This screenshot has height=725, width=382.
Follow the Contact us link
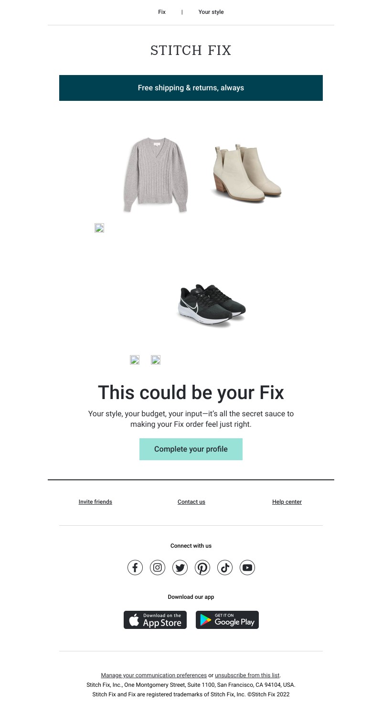[191, 502]
